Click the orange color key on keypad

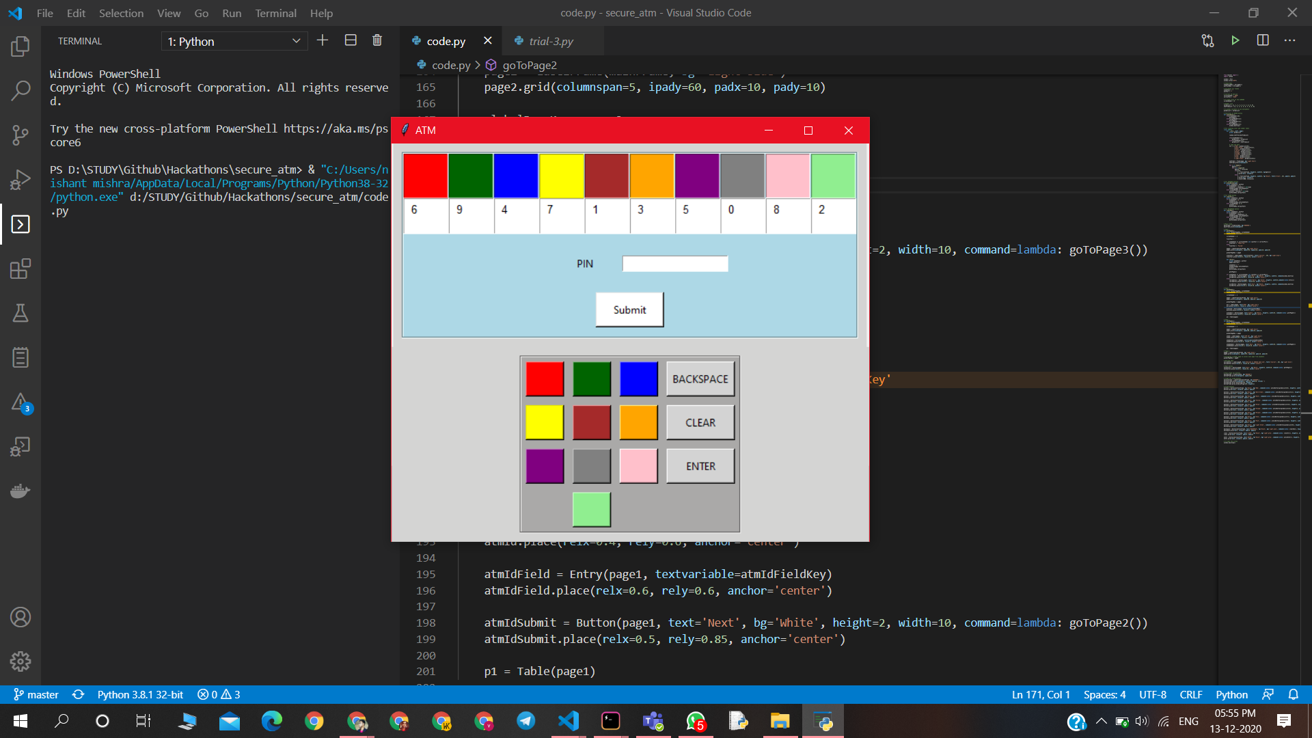pos(638,422)
